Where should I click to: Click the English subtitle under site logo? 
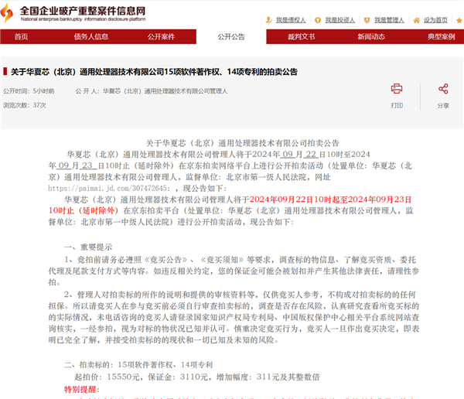coord(84,19)
